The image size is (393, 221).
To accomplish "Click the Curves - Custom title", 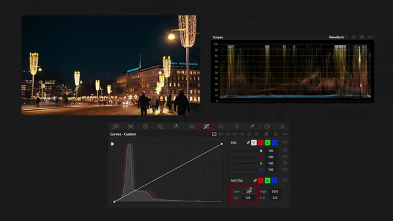I will pyautogui.click(x=123, y=134).
